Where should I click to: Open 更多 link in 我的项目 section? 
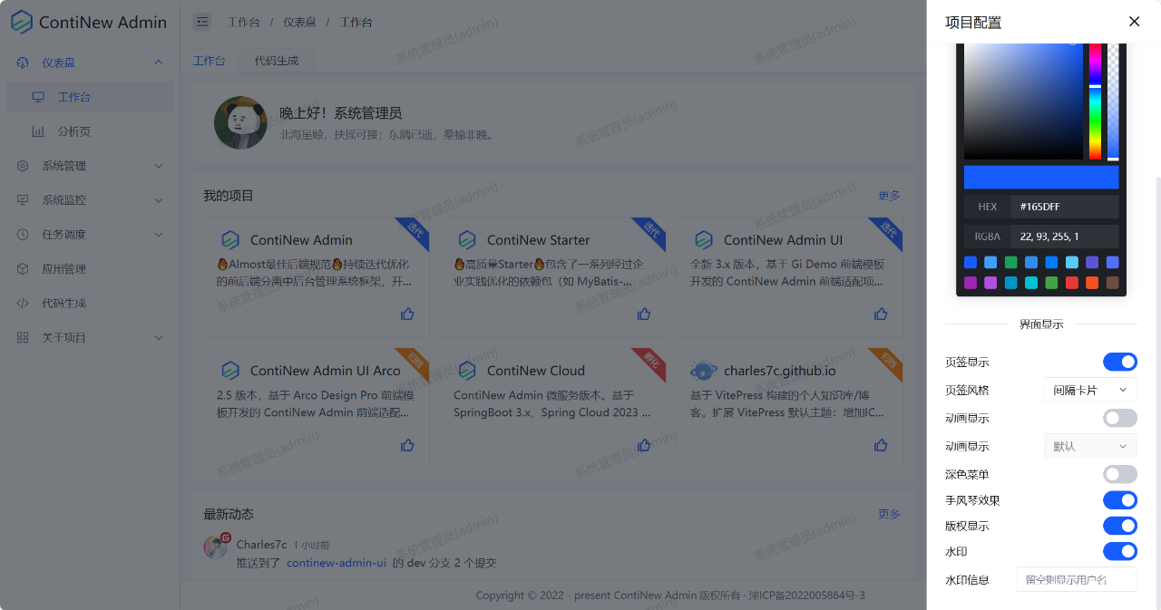point(889,196)
